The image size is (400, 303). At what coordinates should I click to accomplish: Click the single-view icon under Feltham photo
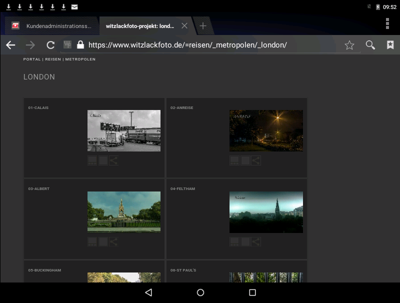pos(245,242)
